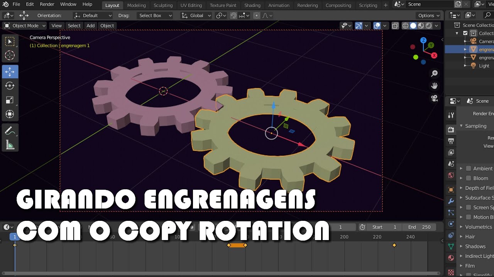Open the Orientation Default dropdown
Image resolution: width=494 pixels, height=277 pixels.
tap(93, 16)
